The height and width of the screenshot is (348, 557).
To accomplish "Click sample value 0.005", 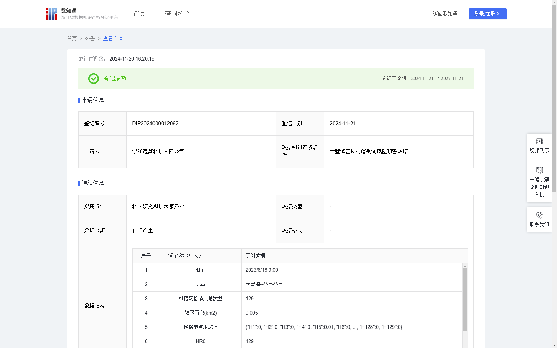I will 252,313.
